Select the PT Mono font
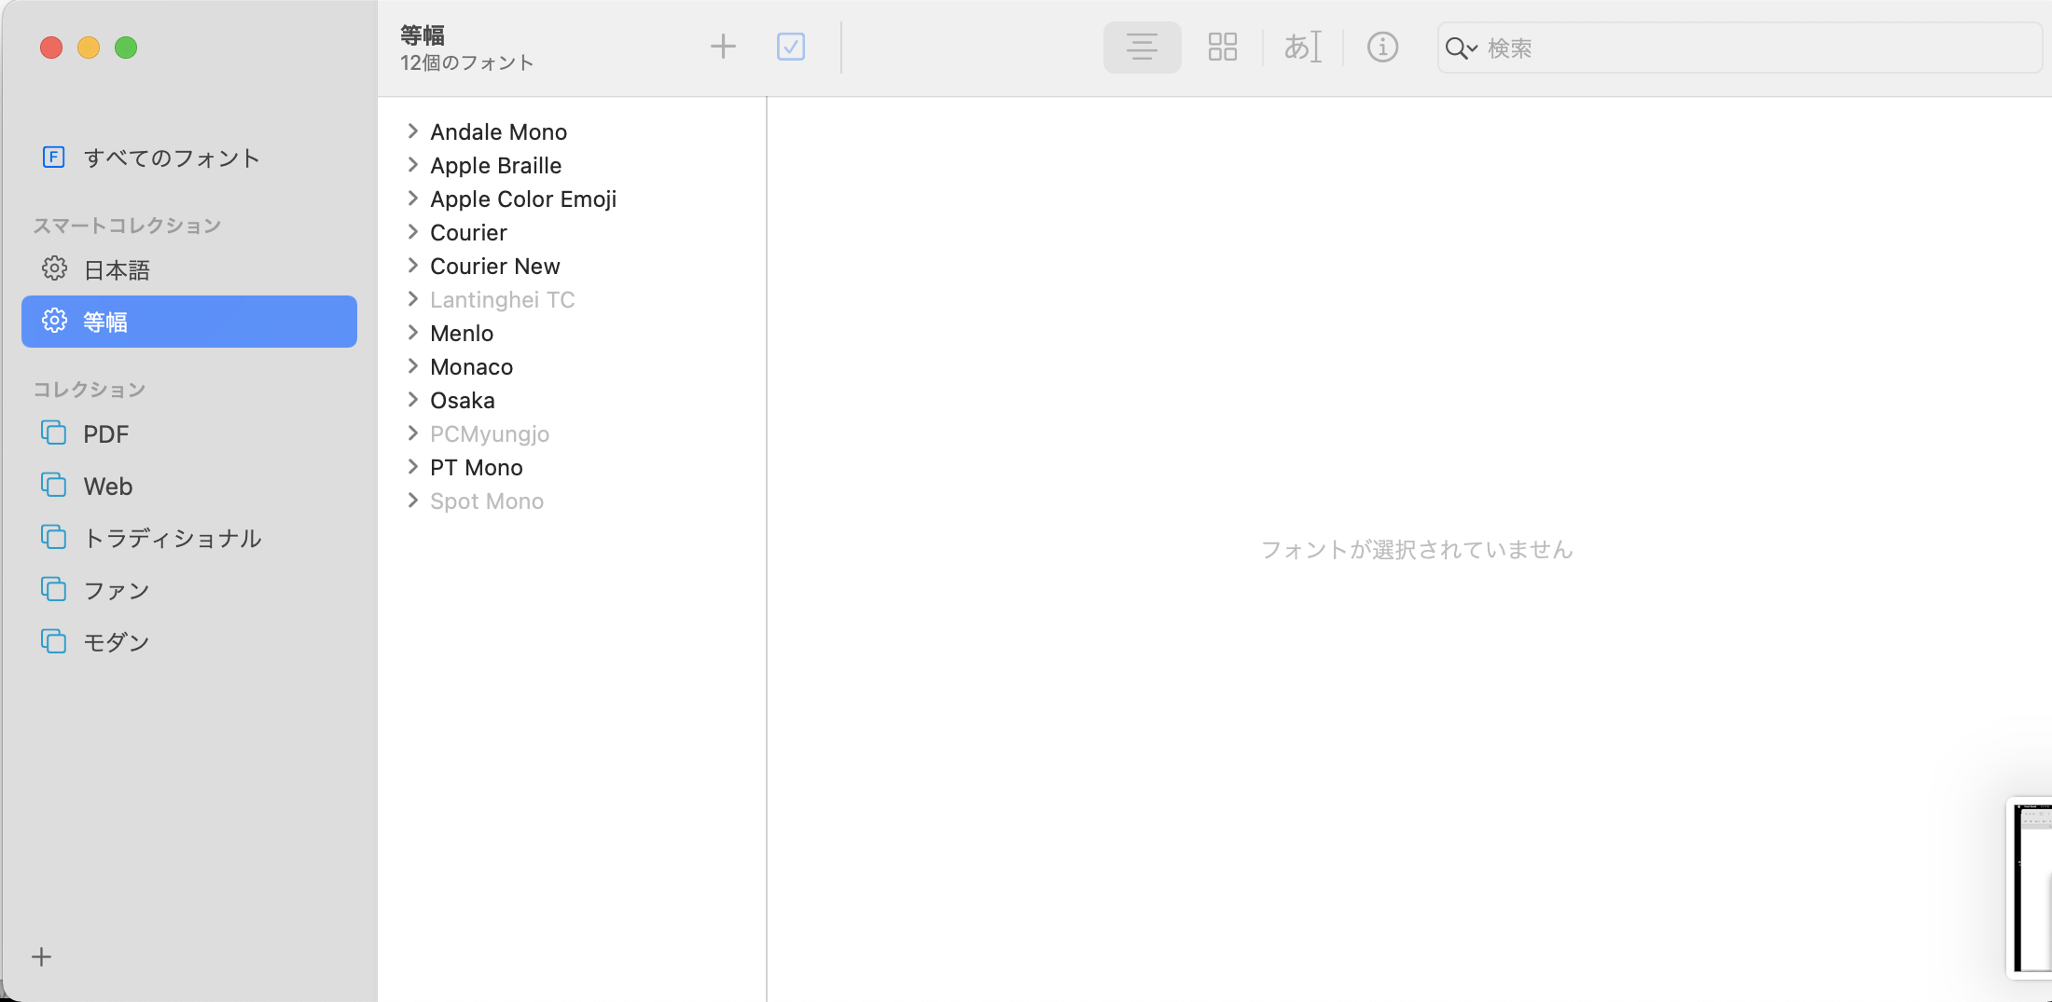 (476, 468)
